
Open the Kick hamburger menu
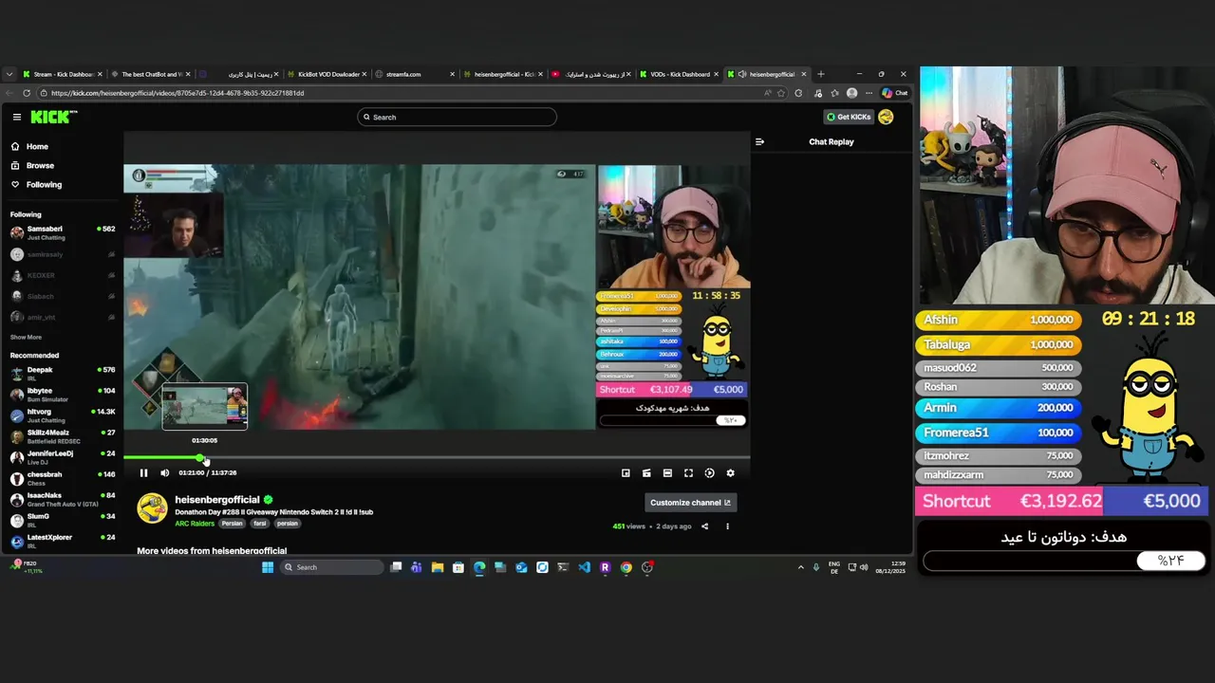16,117
